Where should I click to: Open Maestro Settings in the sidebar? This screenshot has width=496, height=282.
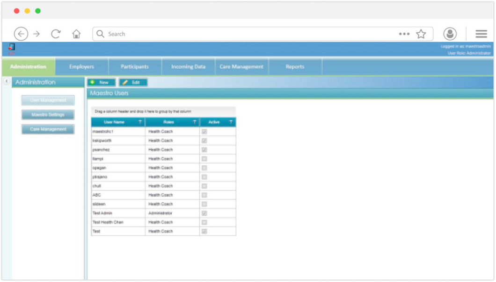click(x=48, y=115)
